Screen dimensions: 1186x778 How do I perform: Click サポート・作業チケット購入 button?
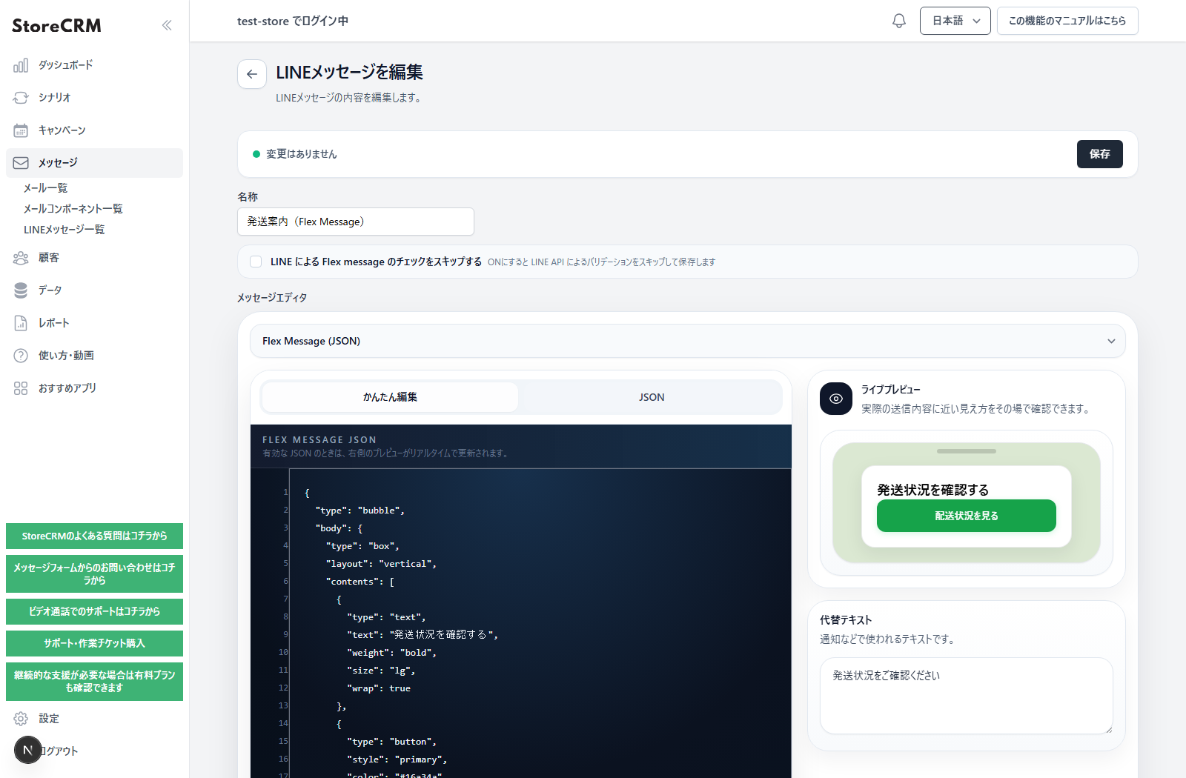click(94, 643)
